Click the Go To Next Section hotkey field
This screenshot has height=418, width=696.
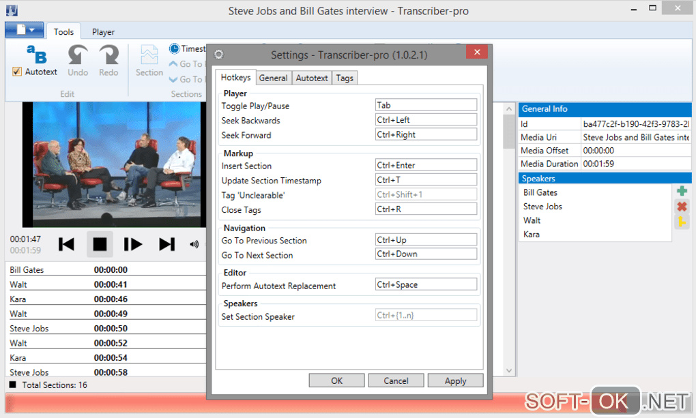point(426,254)
